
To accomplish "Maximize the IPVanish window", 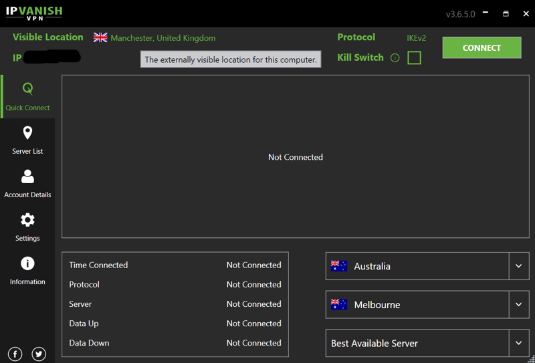I will tap(506, 13).
